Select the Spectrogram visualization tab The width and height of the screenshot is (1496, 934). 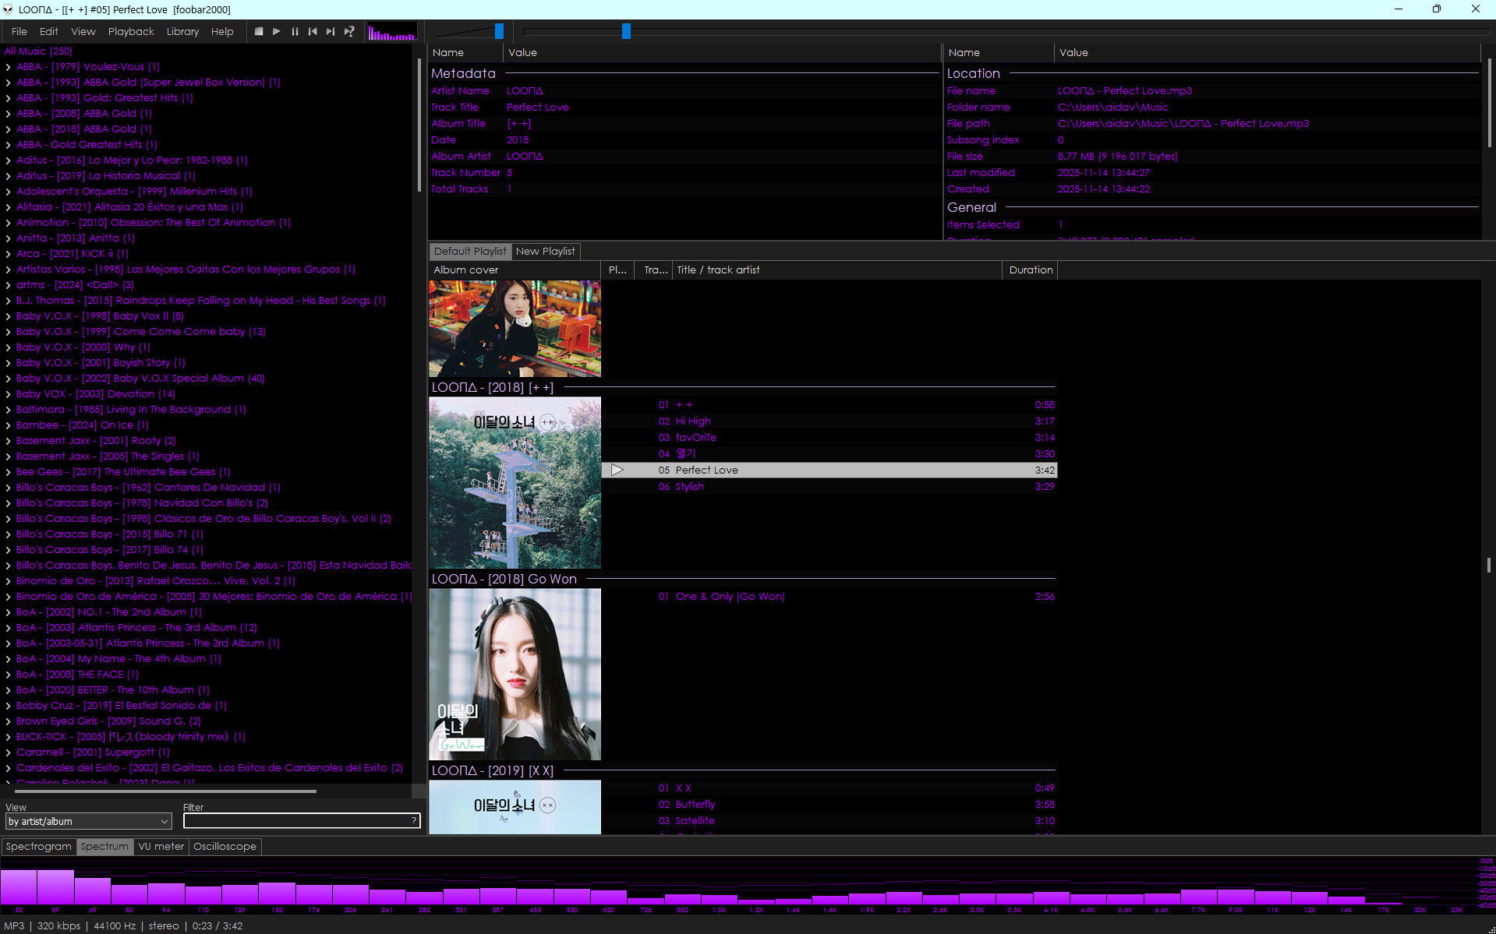(x=38, y=847)
